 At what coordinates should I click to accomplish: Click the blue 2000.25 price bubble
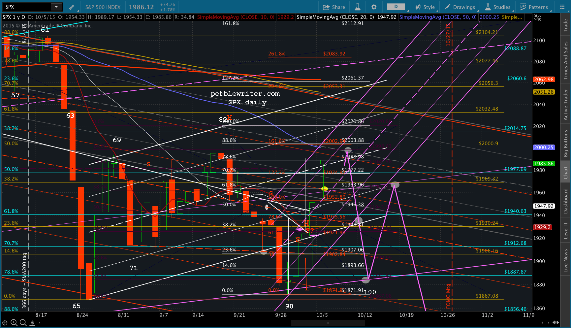point(544,148)
